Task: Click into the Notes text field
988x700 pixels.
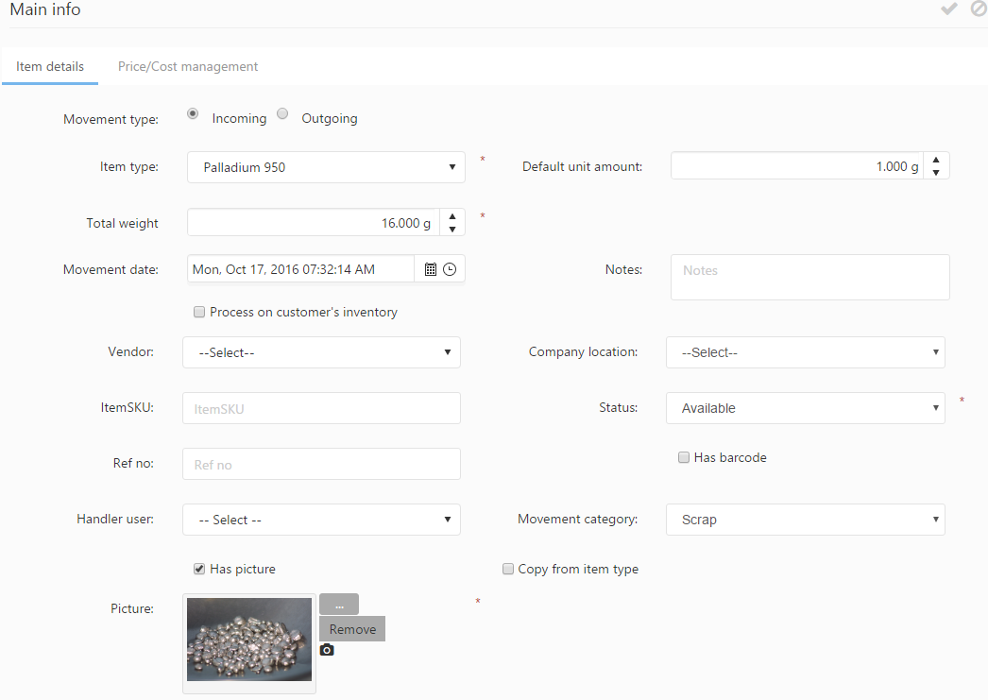Action: point(809,277)
